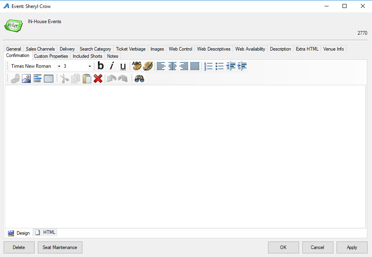Maximize the Event window
372x257 pixels.
point(345,6)
